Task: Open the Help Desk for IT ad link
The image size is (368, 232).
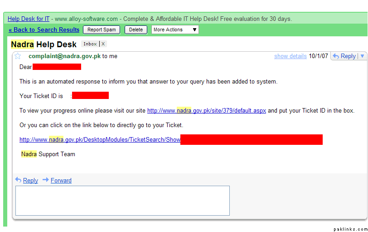Action: point(29,19)
